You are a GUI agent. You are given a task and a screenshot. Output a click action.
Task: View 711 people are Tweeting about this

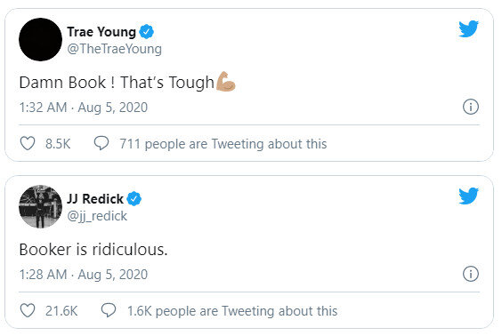(223, 144)
